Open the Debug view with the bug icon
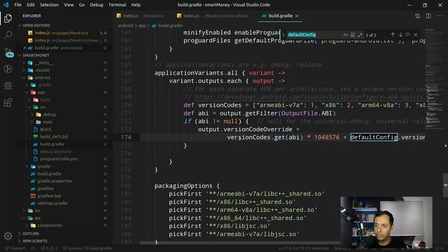Screen dimensions: 448x252 8,85
